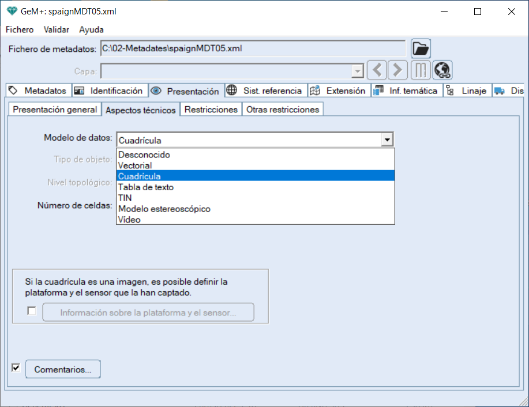Screen dimensions: 529x407
Task: Click the globe with link icon
Action: tap(442, 70)
